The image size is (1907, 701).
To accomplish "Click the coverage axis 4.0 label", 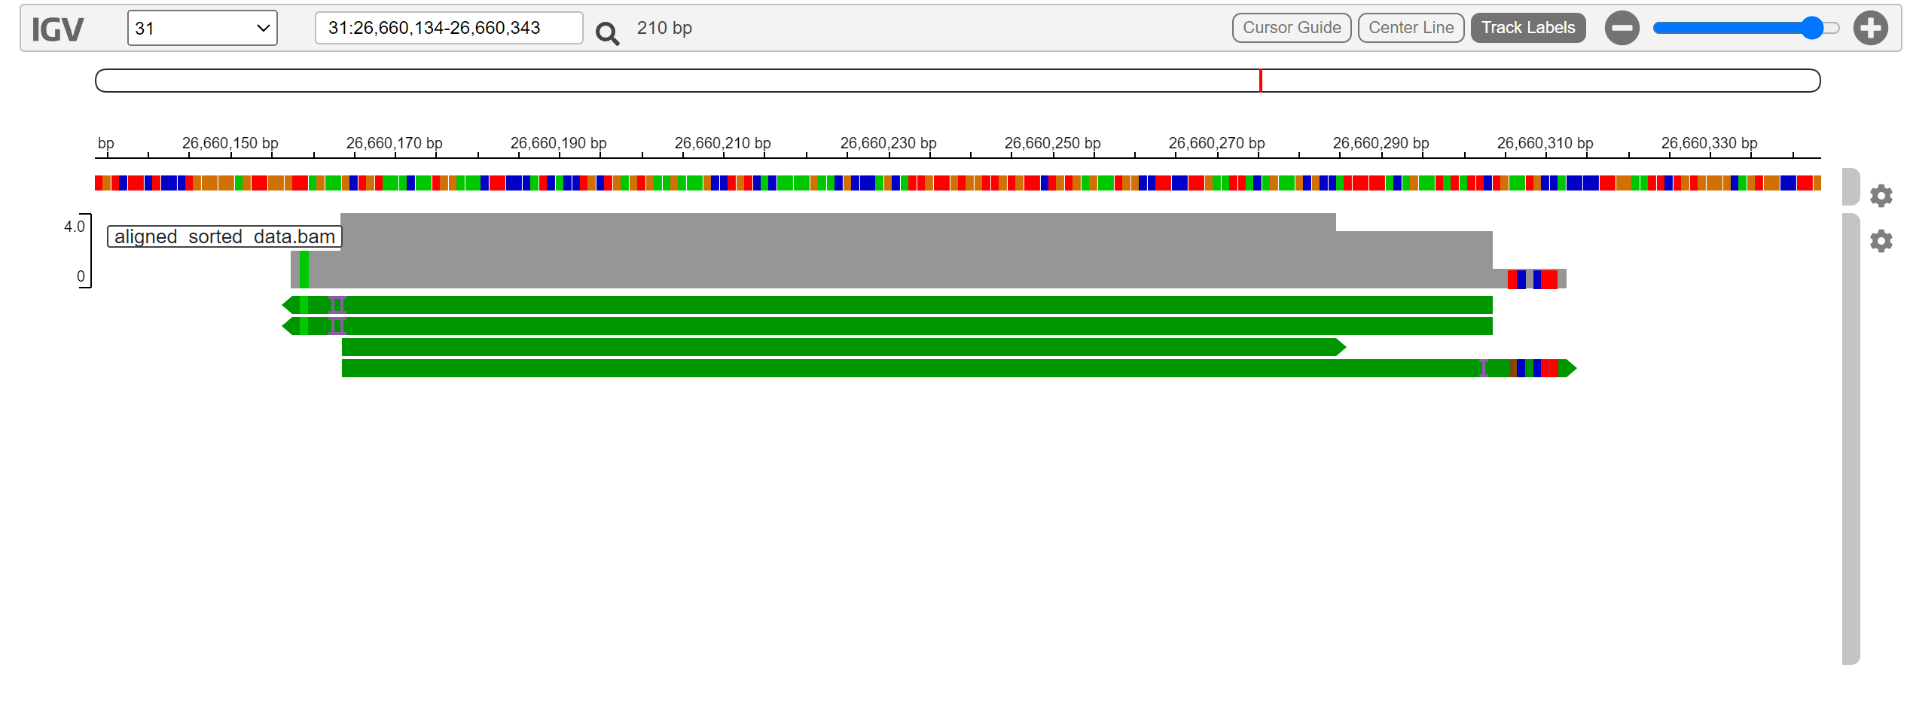I will [74, 227].
